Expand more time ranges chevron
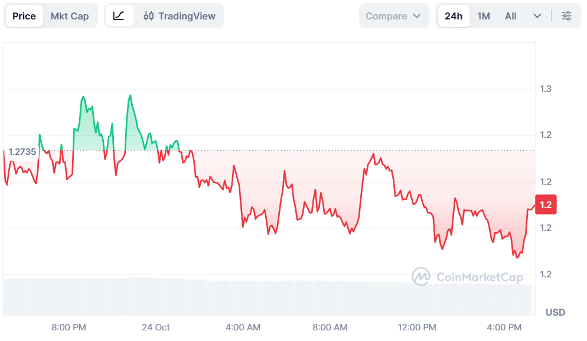 click(x=537, y=16)
